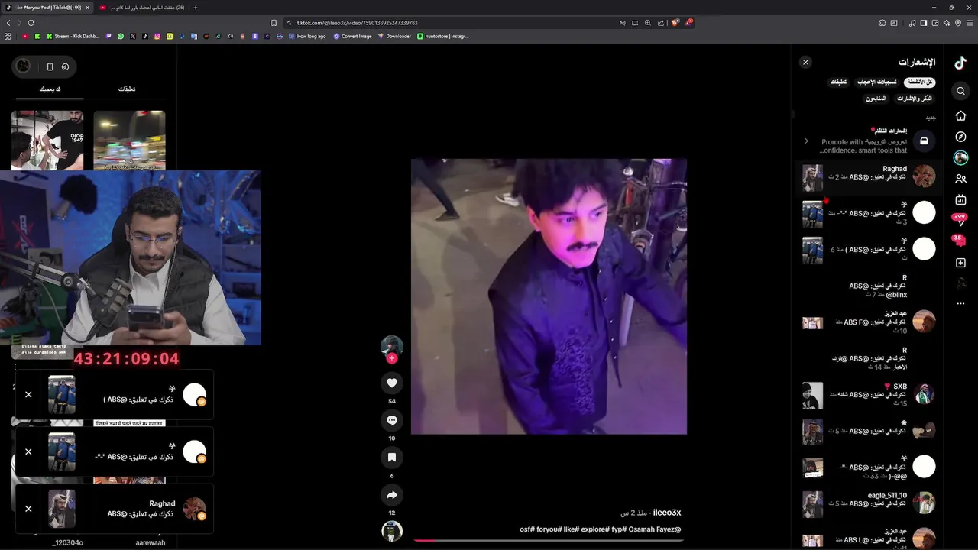Viewport: 978px width, 550px height.
Task: Open the sound disc avatar below share
Action: click(392, 531)
